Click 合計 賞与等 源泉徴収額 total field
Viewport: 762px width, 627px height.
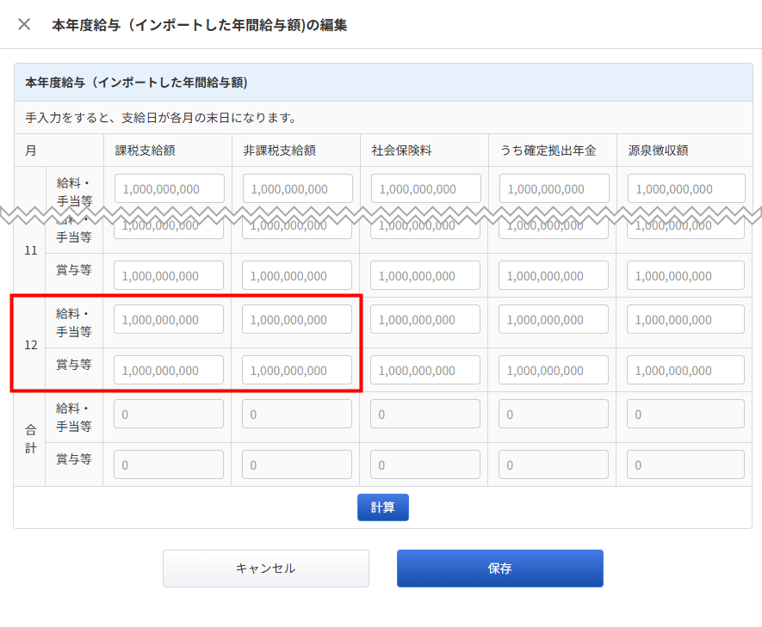click(685, 465)
